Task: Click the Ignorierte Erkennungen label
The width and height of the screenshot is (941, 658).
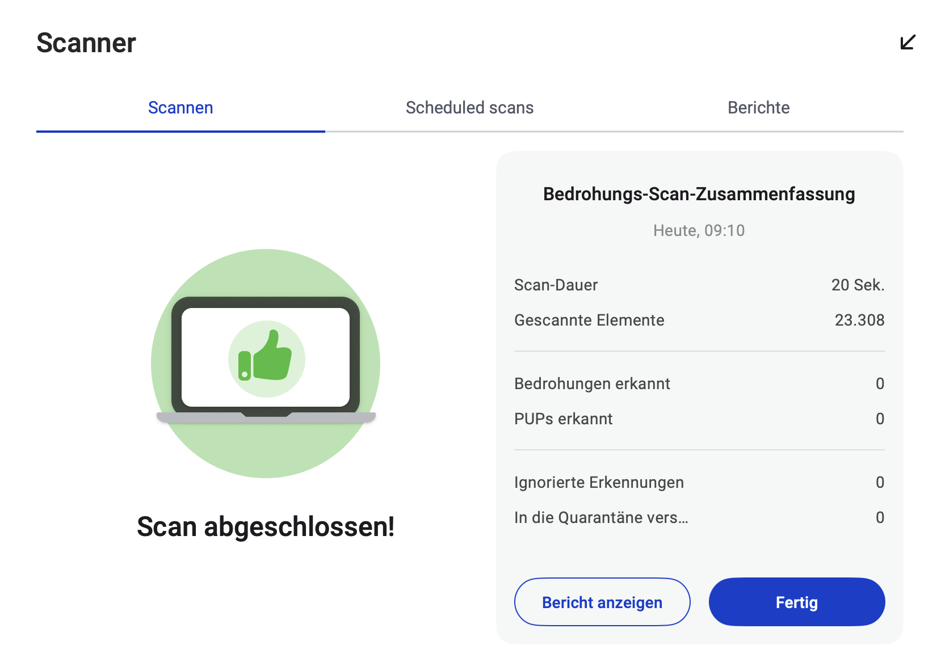Action: click(x=599, y=482)
